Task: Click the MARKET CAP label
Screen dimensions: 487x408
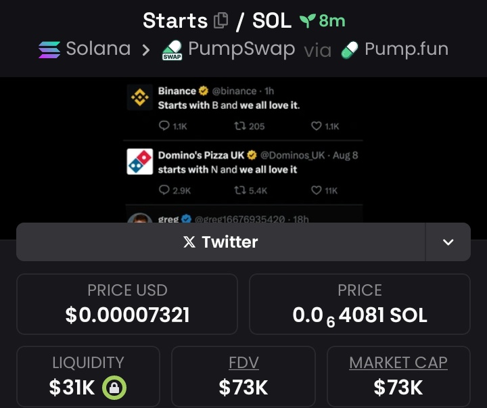Action: pos(398,362)
